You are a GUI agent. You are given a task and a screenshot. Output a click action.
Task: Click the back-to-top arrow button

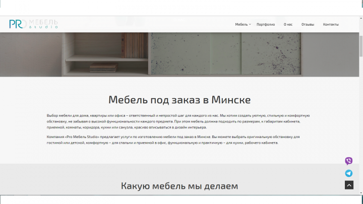[349, 185]
